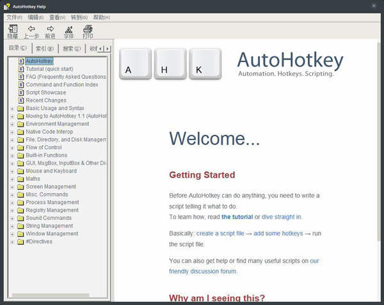384x305 pixels.
Task: Click the folder icon beside Process Management
Action: pyautogui.click(x=20, y=202)
